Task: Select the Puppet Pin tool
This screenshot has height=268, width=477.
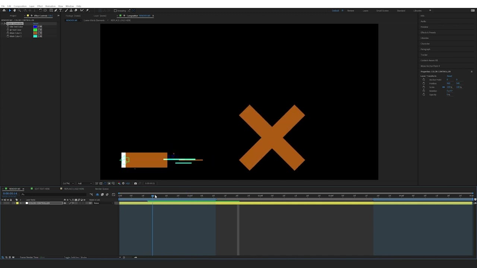Action: click(x=87, y=10)
